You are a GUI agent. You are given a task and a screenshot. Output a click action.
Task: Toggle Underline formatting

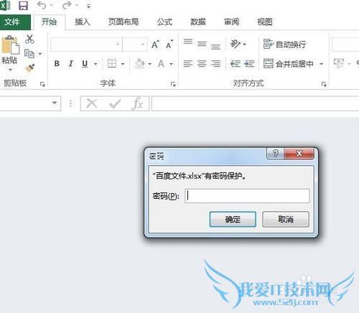(85, 64)
